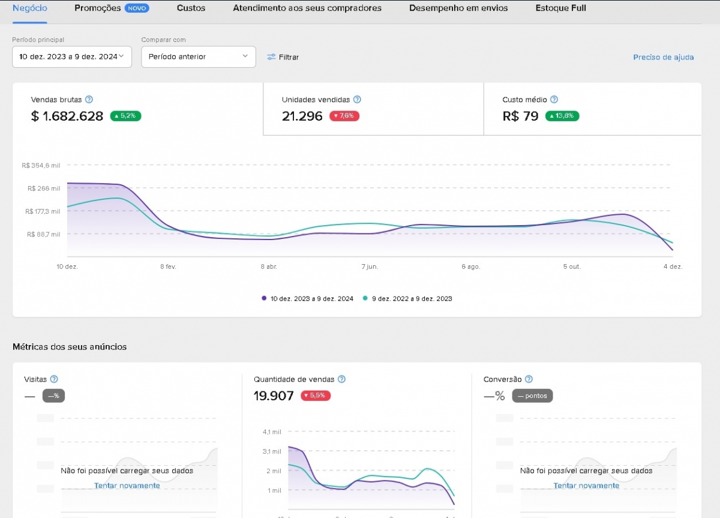The width and height of the screenshot is (720, 518).
Task: Open the Preciso de ajuda link
Action: [664, 57]
